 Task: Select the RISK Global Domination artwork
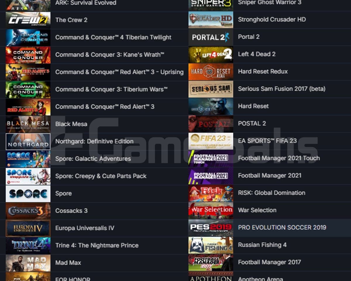211,193
